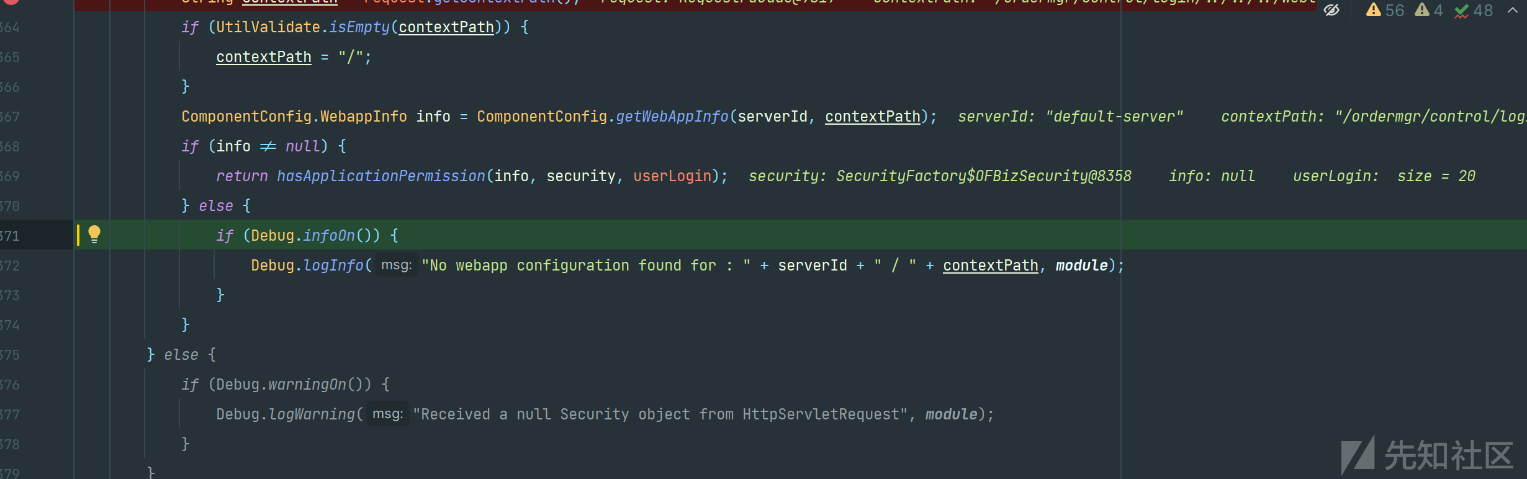
Task: Toggle the crossed-eye highlighting visibility icon
Action: pyautogui.click(x=1331, y=10)
